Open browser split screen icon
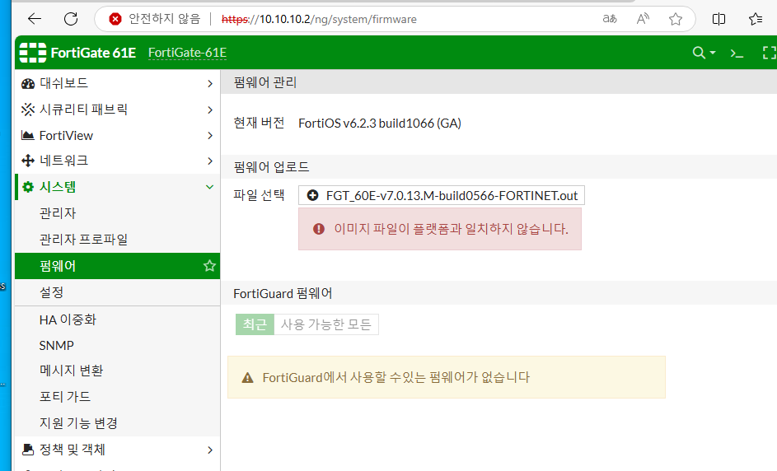 718,19
